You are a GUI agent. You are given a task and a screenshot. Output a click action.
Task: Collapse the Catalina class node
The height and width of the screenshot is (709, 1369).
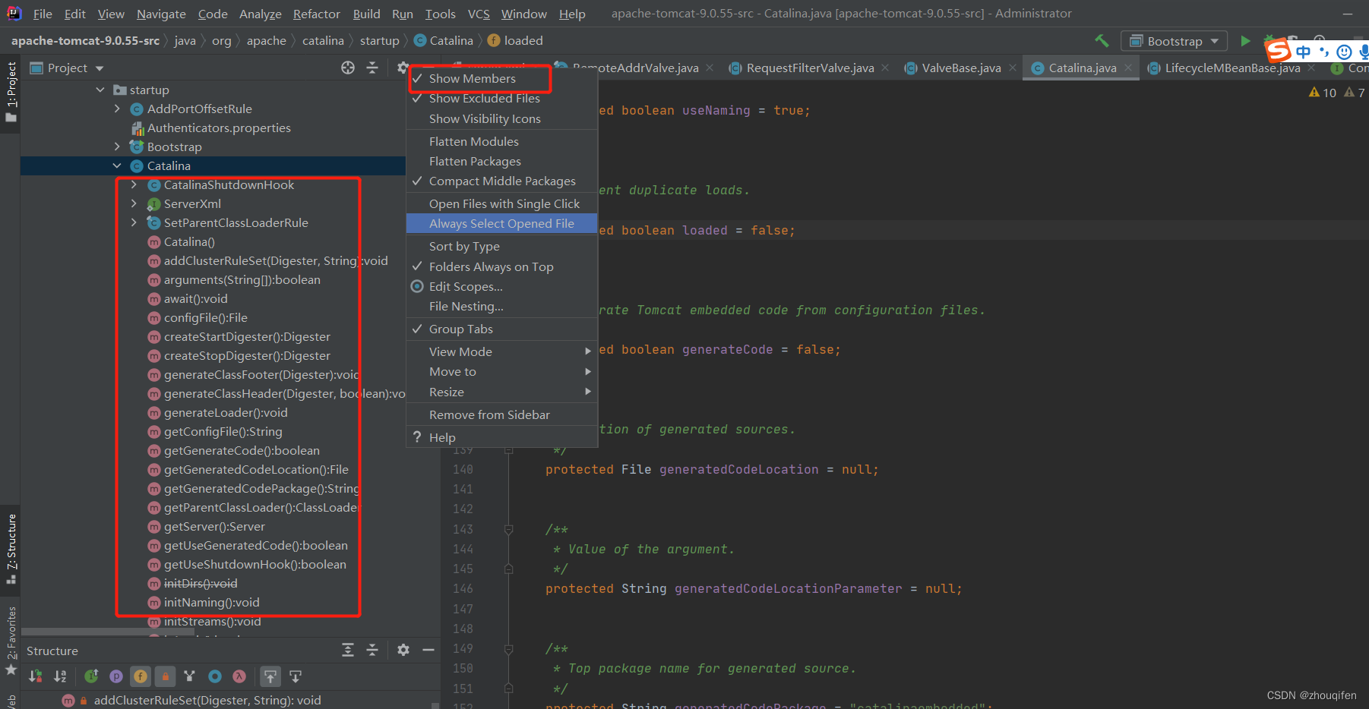[x=117, y=165]
